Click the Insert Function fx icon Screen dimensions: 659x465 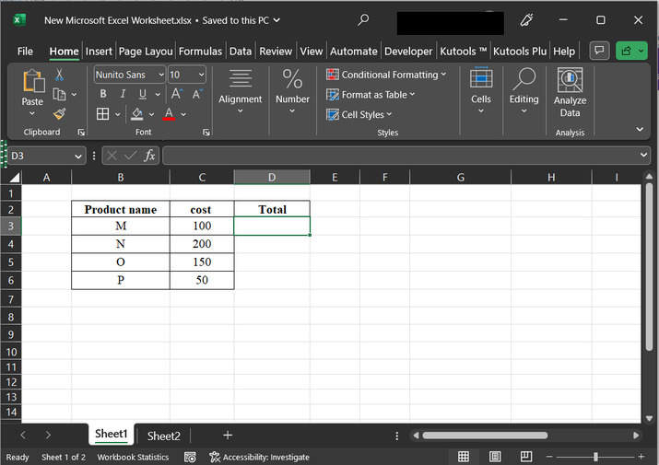click(149, 156)
